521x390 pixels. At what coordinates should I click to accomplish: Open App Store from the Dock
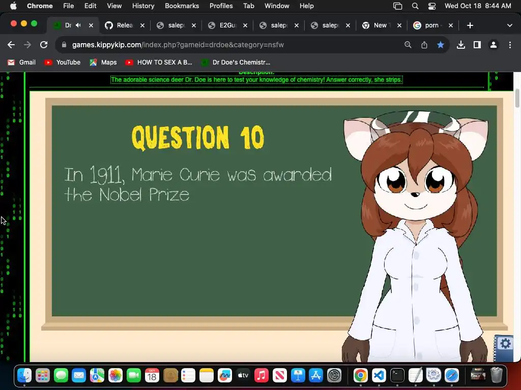315,375
